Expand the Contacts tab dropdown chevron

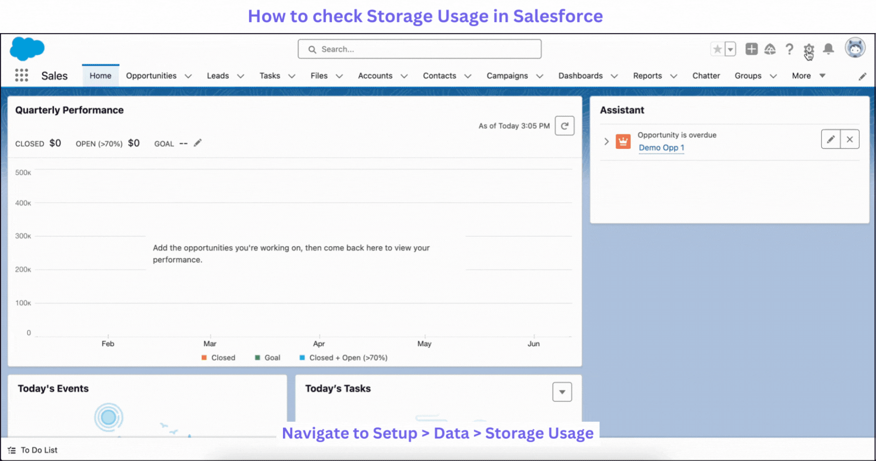pos(468,76)
